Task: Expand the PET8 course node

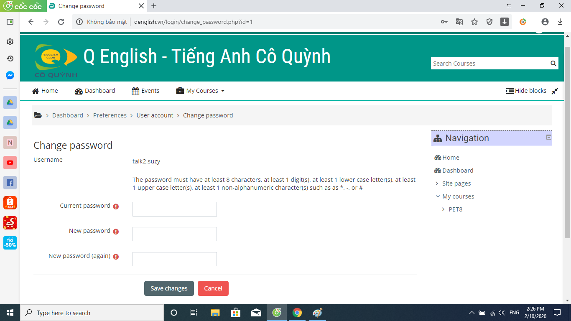Action: tap(443, 209)
